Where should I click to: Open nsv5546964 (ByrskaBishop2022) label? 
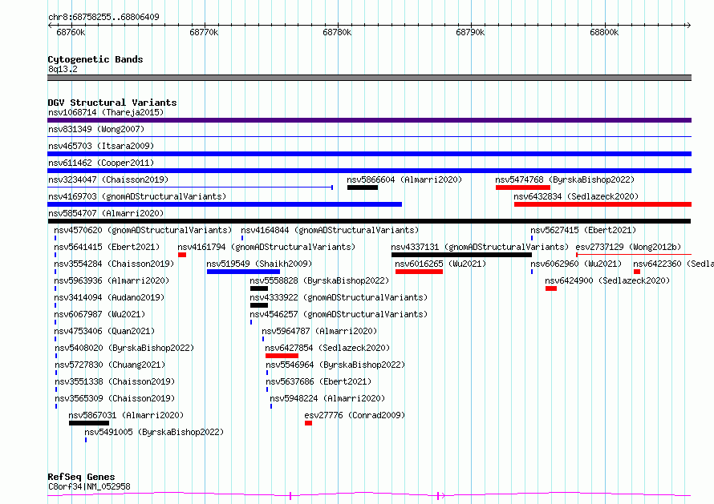click(x=335, y=365)
